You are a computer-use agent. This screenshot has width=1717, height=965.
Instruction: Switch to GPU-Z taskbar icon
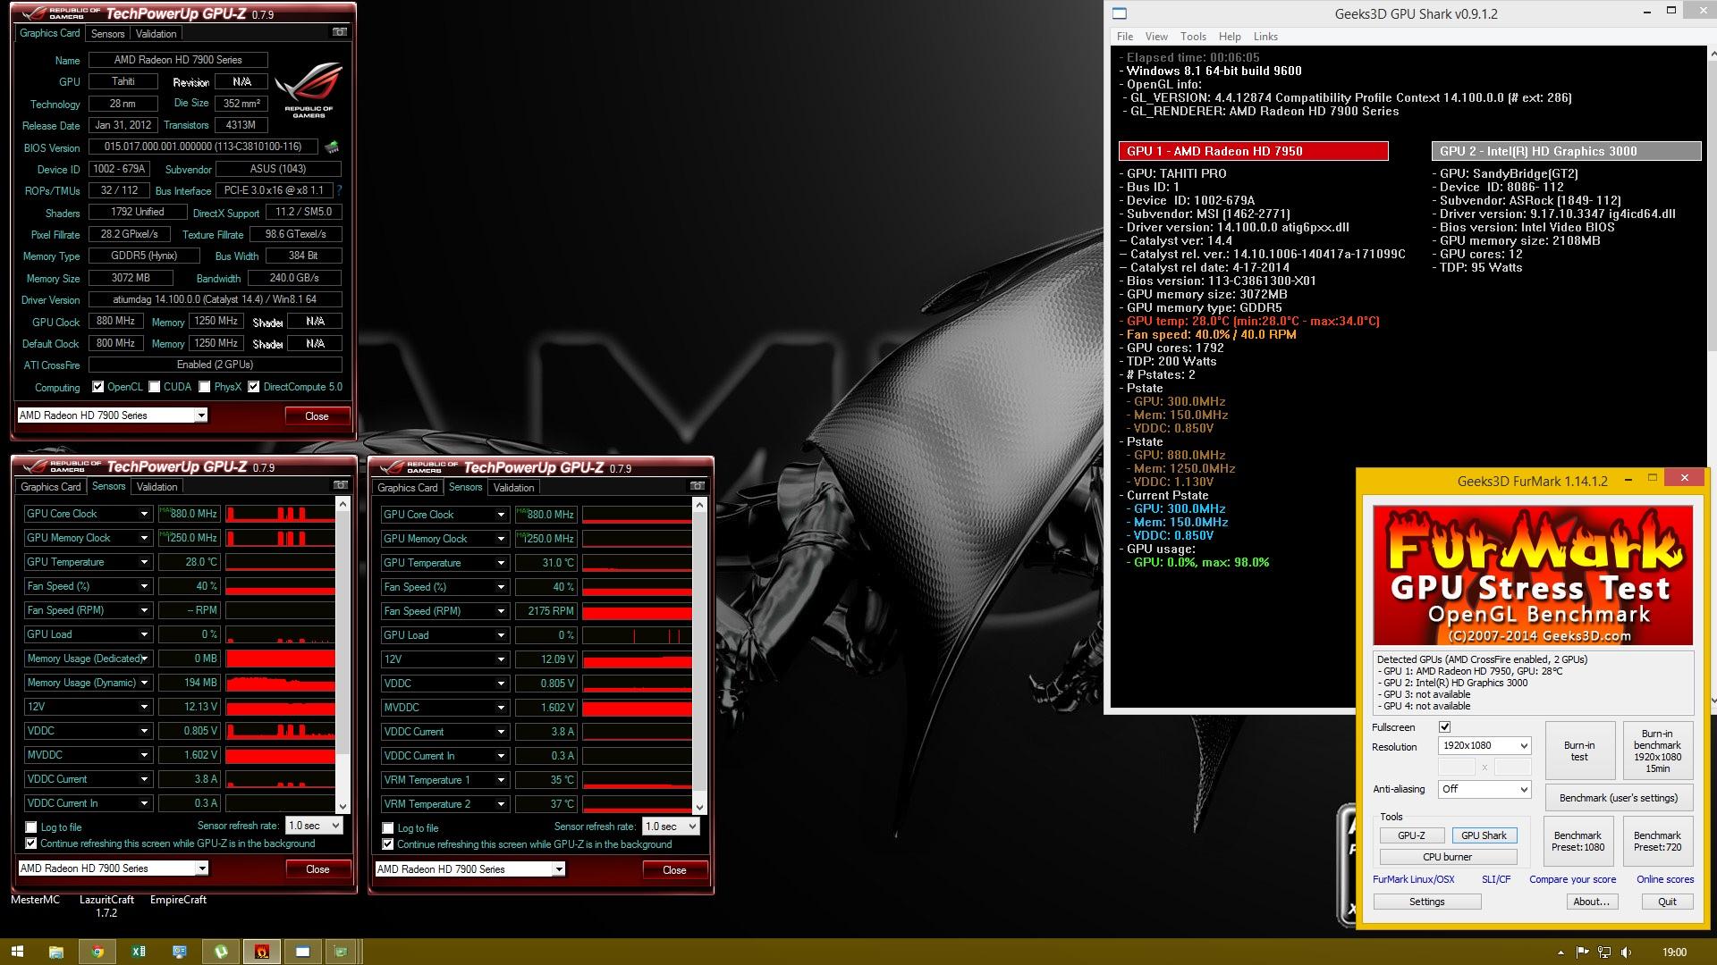point(340,952)
